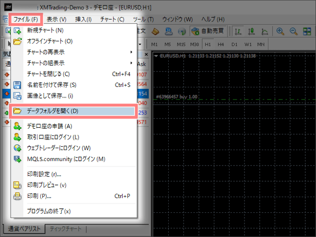316x237 pixels.
Task: Open the チャート (C) menu
Action: [x=112, y=19]
